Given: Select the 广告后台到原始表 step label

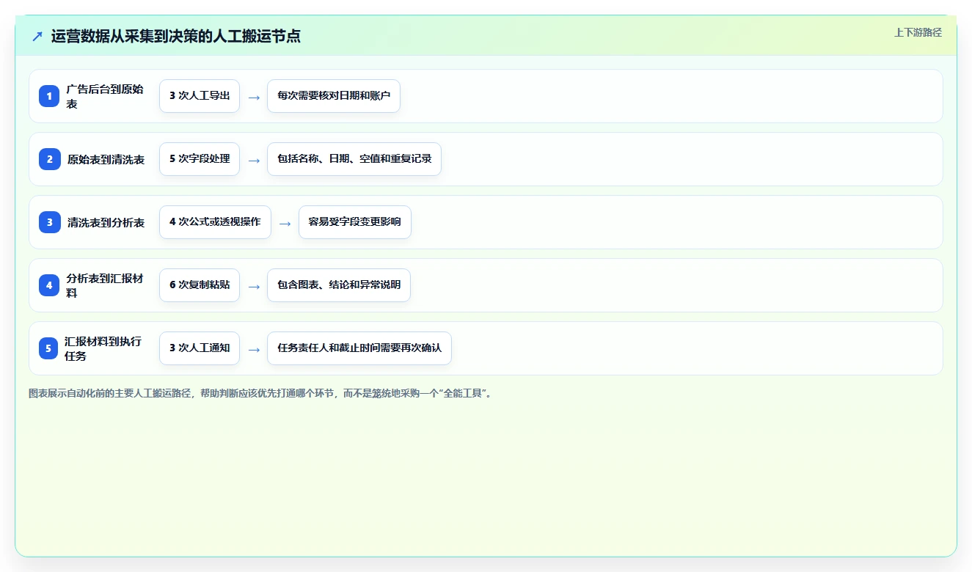Looking at the screenshot, I should tap(105, 96).
